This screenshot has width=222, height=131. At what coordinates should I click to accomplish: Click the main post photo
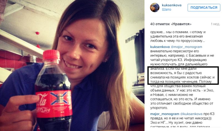[72, 65]
